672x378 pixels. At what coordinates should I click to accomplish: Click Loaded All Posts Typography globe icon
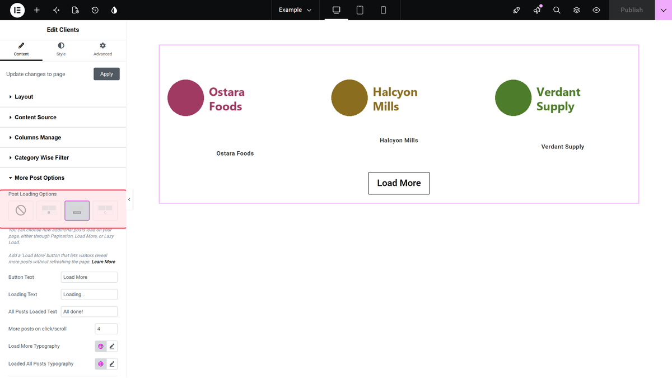101,364
